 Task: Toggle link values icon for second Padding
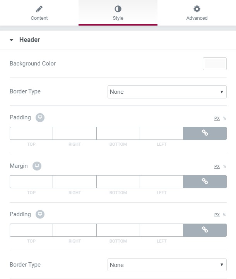[x=205, y=230]
